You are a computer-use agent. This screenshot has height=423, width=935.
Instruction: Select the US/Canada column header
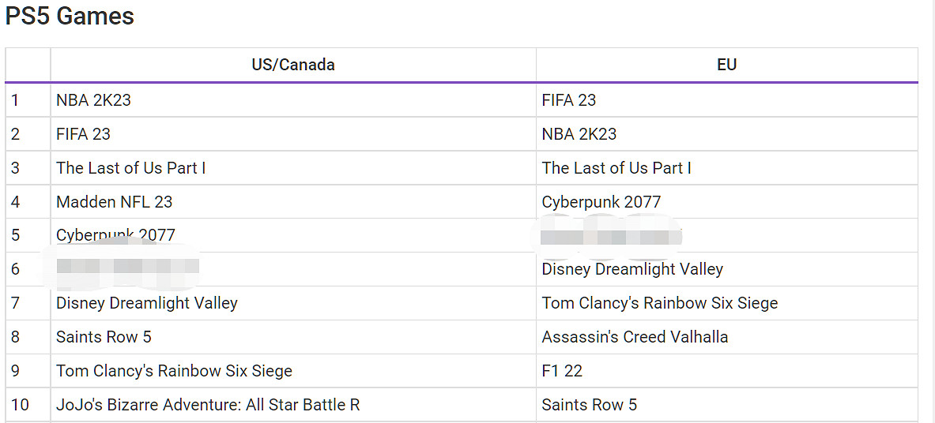[293, 65]
